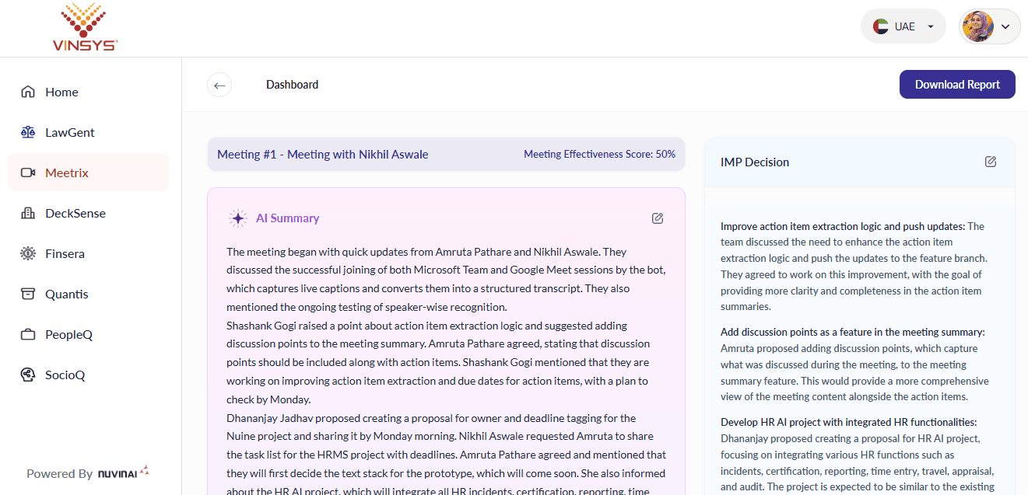Click the Dashboard breadcrumb label
The image size is (1028, 495).
tap(292, 85)
